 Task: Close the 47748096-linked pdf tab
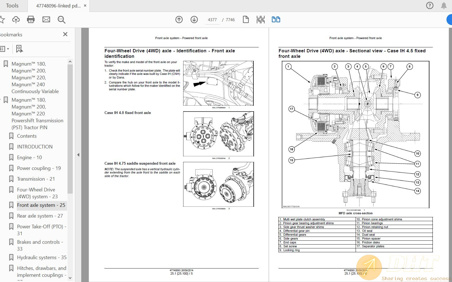pyautogui.click(x=85, y=6)
